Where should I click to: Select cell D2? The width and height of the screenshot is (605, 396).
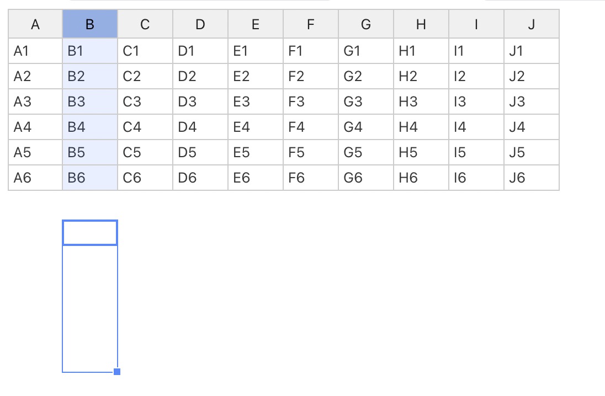pyautogui.click(x=200, y=76)
